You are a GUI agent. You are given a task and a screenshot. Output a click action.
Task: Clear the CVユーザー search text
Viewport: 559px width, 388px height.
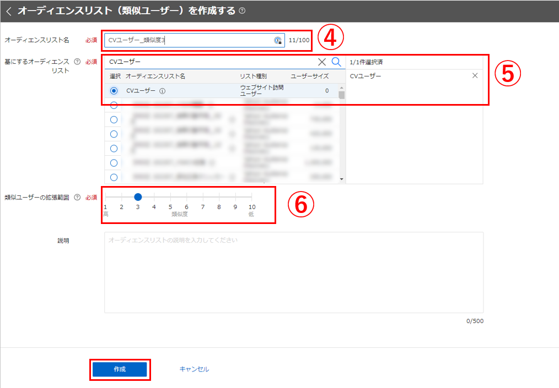322,62
